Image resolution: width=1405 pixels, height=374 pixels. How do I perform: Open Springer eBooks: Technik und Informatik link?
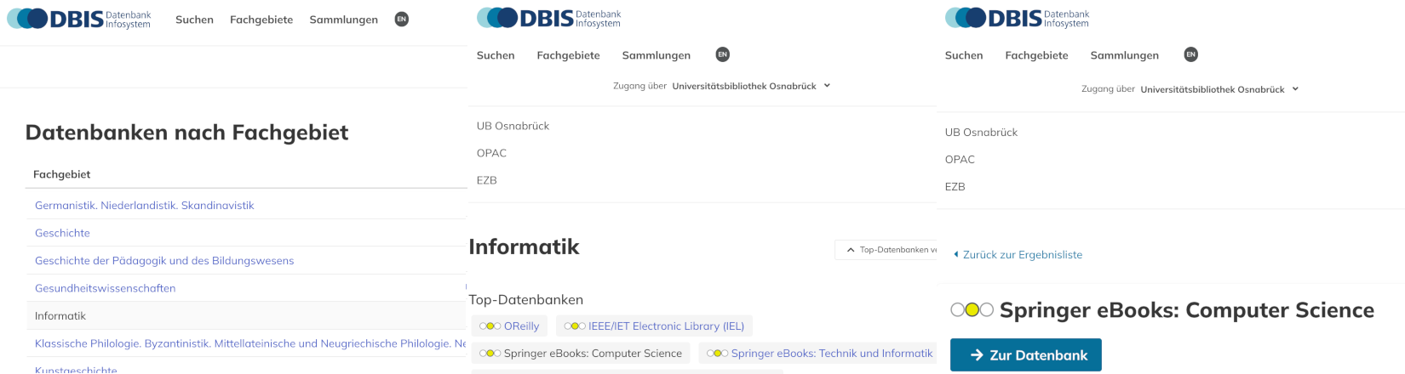point(831,354)
